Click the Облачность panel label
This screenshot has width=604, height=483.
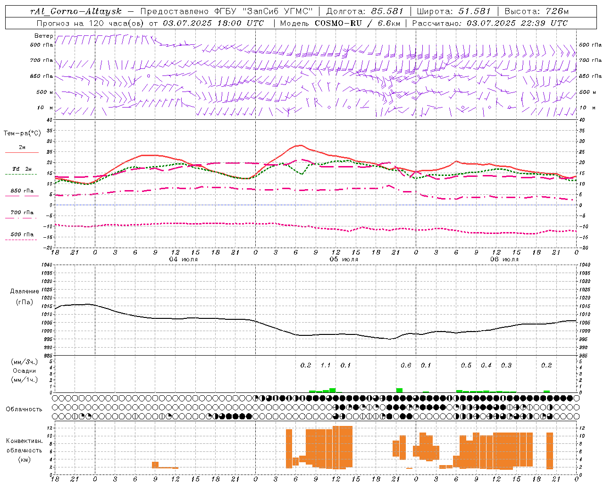[24, 409]
